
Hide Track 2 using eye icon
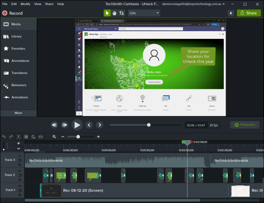20,171
